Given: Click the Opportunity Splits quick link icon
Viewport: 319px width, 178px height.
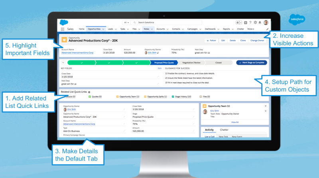Looking at the screenshot, I should [145, 97].
